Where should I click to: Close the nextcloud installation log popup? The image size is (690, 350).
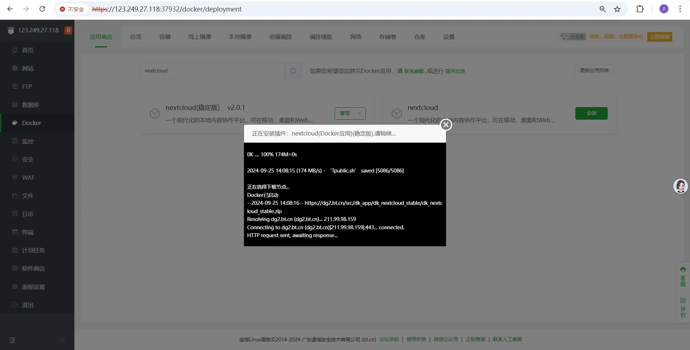click(x=446, y=125)
